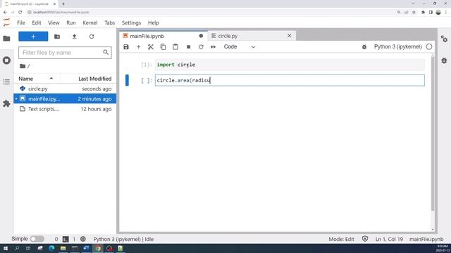Open Chrome from the Windows taskbar
This screenshot has height=253, width=451.
tap(98, 248)
